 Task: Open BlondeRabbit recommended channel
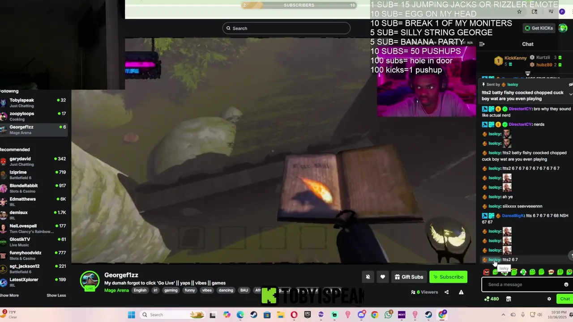[34, 188]
